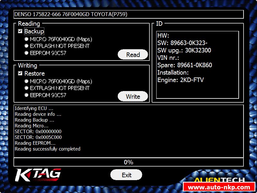Click the 'Reading Micro...' log line
This screenshot has width=257, height=193.
pyautogui.click(x=31, y=126)
